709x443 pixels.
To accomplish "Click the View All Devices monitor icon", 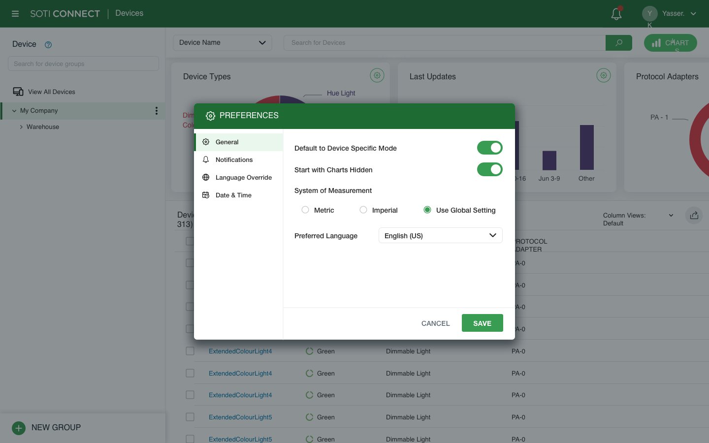I will coord(18,92).
